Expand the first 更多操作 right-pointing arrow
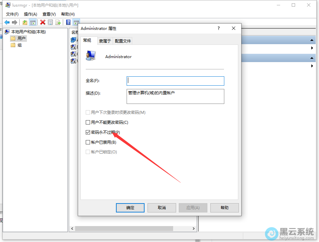The width and height of the screenshot is (319, 242). pyautogui.click(x=312, y=48)
